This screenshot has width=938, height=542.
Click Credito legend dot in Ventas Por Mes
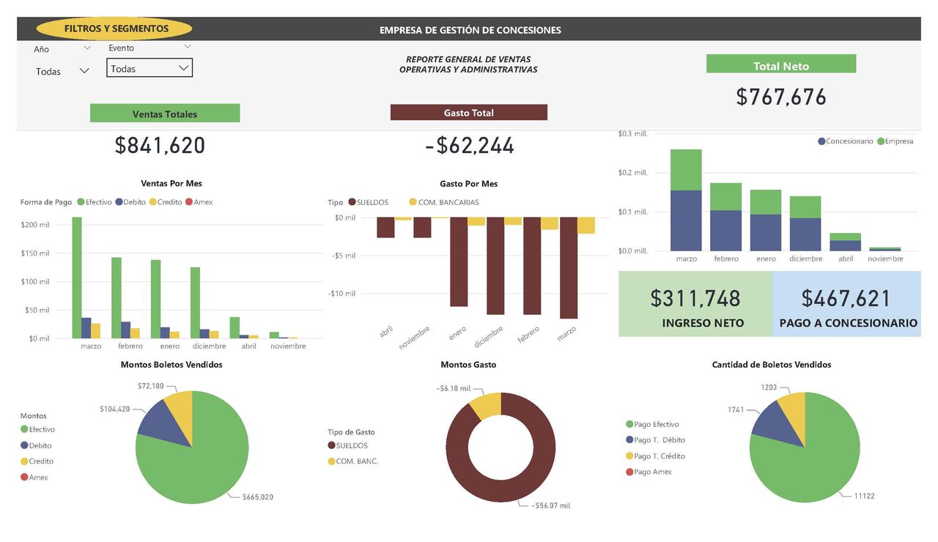coord(153,202)
